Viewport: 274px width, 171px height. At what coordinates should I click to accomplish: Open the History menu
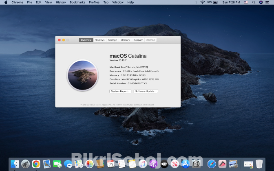coord(61,2)
